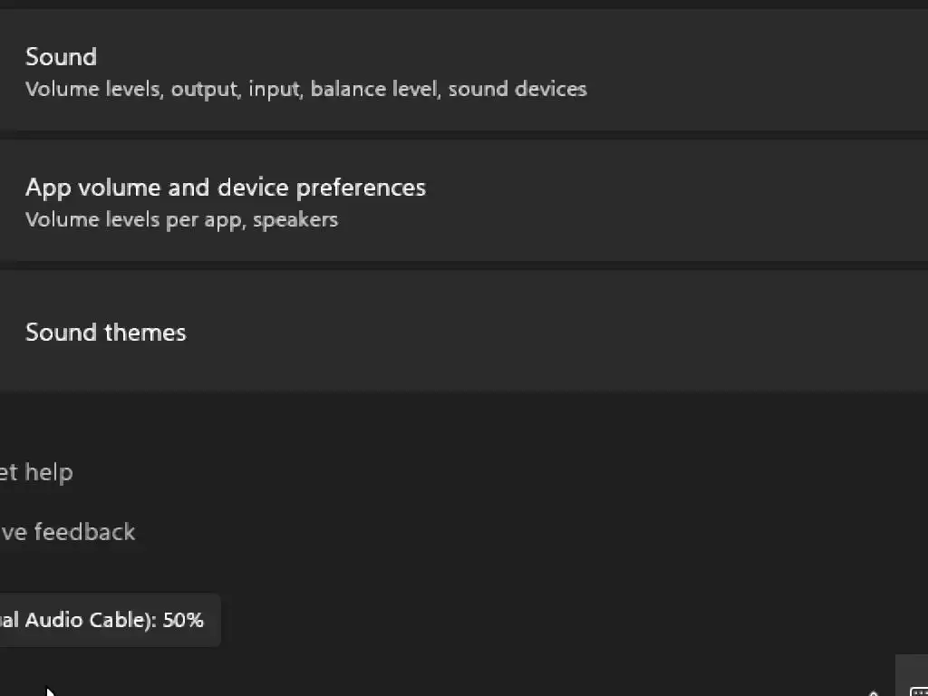Click "sound devices" in the Sound description
This screenshot has width=928, height=696.
517,89
